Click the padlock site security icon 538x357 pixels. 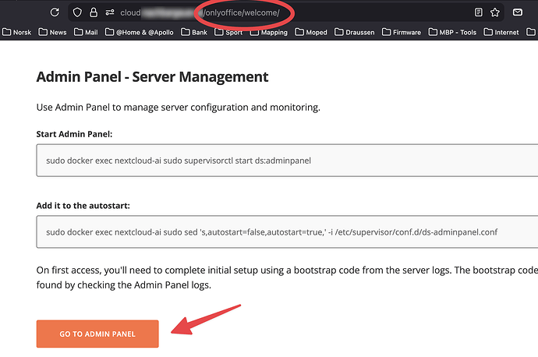point(94,12)
